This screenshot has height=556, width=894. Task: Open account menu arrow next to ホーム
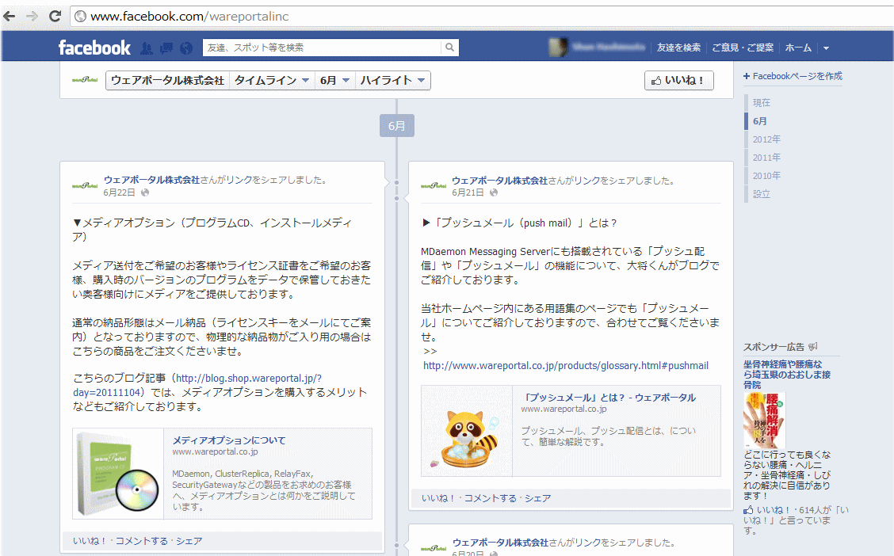826,48
